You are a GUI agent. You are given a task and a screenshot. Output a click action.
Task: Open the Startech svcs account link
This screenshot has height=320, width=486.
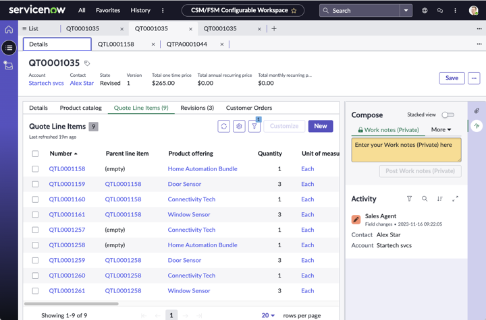pos(46,83)
